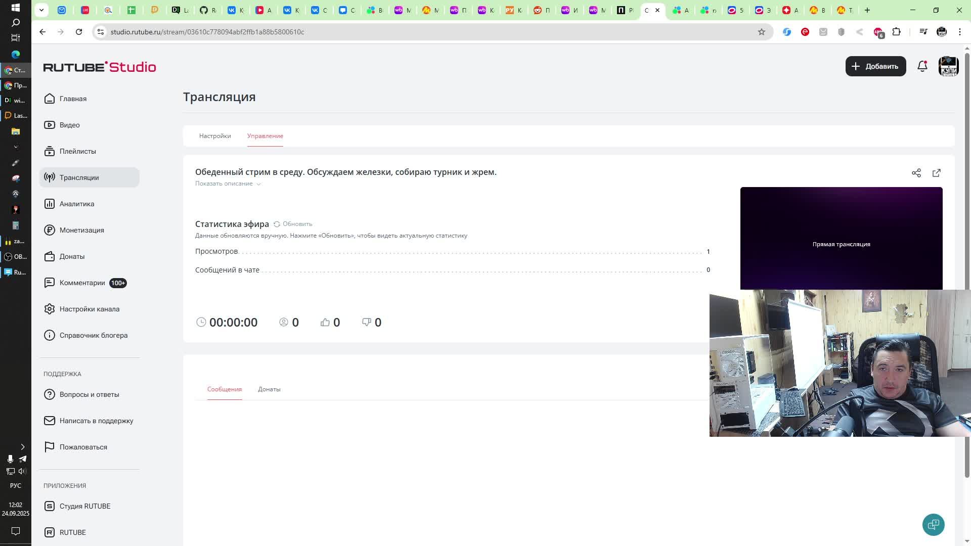Open the browser tab search dropdown
The image size is (971, 546).
pyautogui.click(x=41, y=10)
